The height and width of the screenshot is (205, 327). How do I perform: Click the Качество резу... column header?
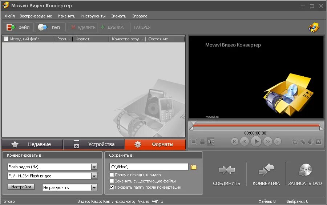click(x=127, y=39)
